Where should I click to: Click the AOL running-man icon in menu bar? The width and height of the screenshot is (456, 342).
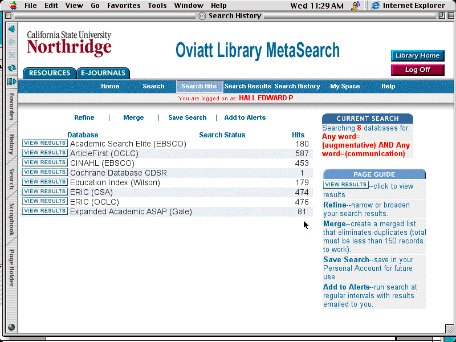[x=355, y=5]
